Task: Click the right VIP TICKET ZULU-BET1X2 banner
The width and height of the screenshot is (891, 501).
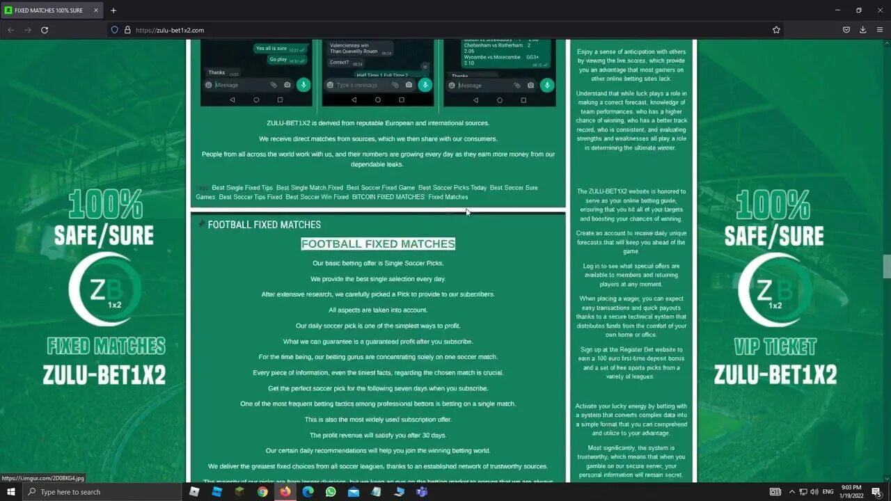Action: (775, 287)
